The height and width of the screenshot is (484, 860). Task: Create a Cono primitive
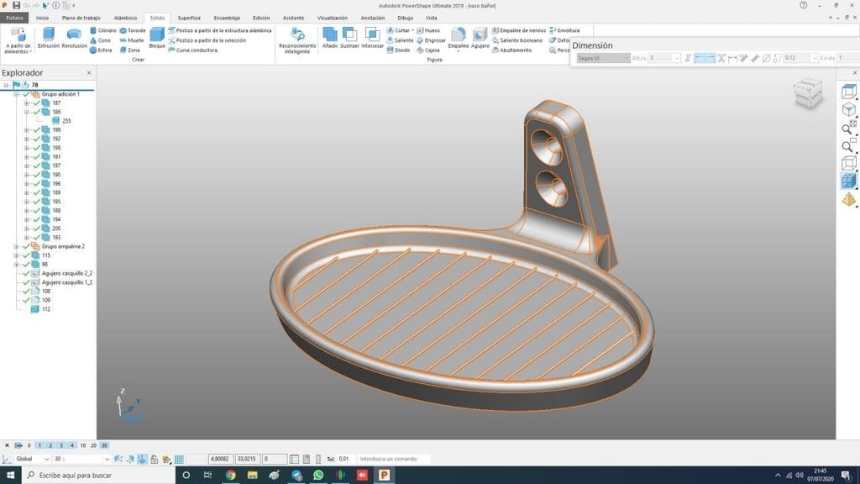101,40
